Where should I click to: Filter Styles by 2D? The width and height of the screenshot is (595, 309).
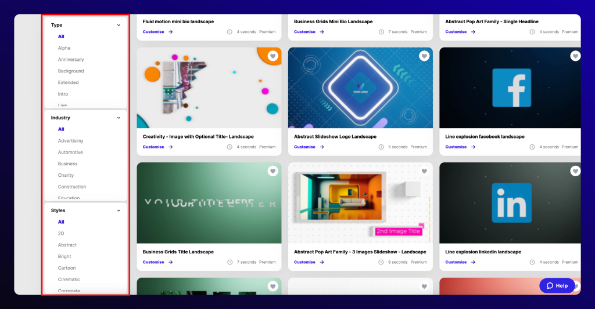pos(61,234)
